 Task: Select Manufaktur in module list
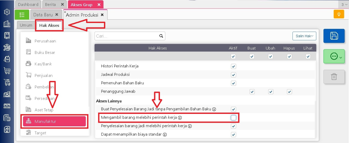tap(55, 121)
